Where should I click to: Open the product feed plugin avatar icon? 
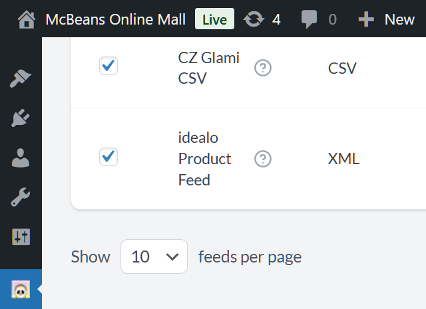[x=21, y=289]
